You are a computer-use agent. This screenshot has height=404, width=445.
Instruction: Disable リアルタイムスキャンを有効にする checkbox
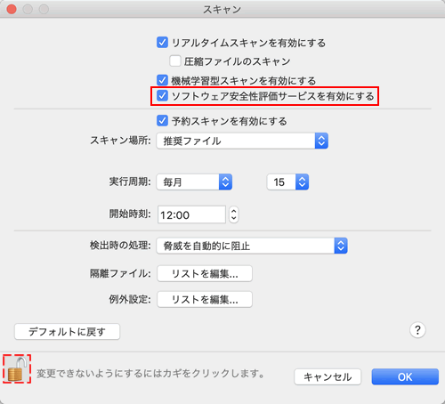[162, 43]
